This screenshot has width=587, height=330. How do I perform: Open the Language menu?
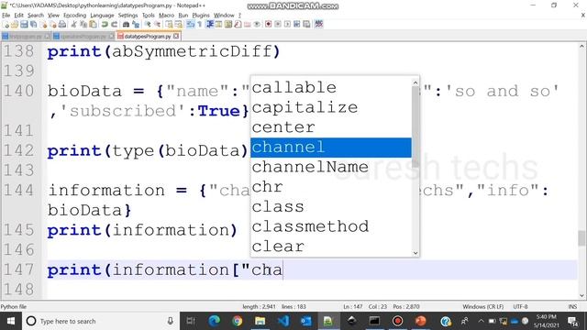pyautogui.click(x=102, y=16)
